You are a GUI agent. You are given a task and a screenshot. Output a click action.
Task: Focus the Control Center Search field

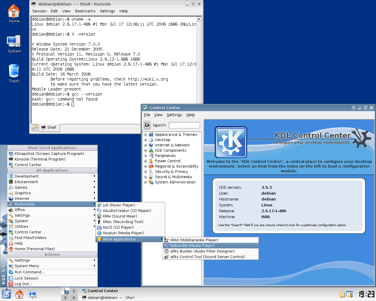coord(184,125)
